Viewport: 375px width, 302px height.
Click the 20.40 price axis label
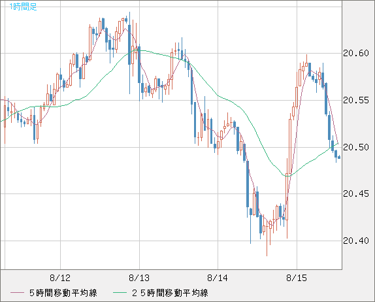(x=356, y=241)
